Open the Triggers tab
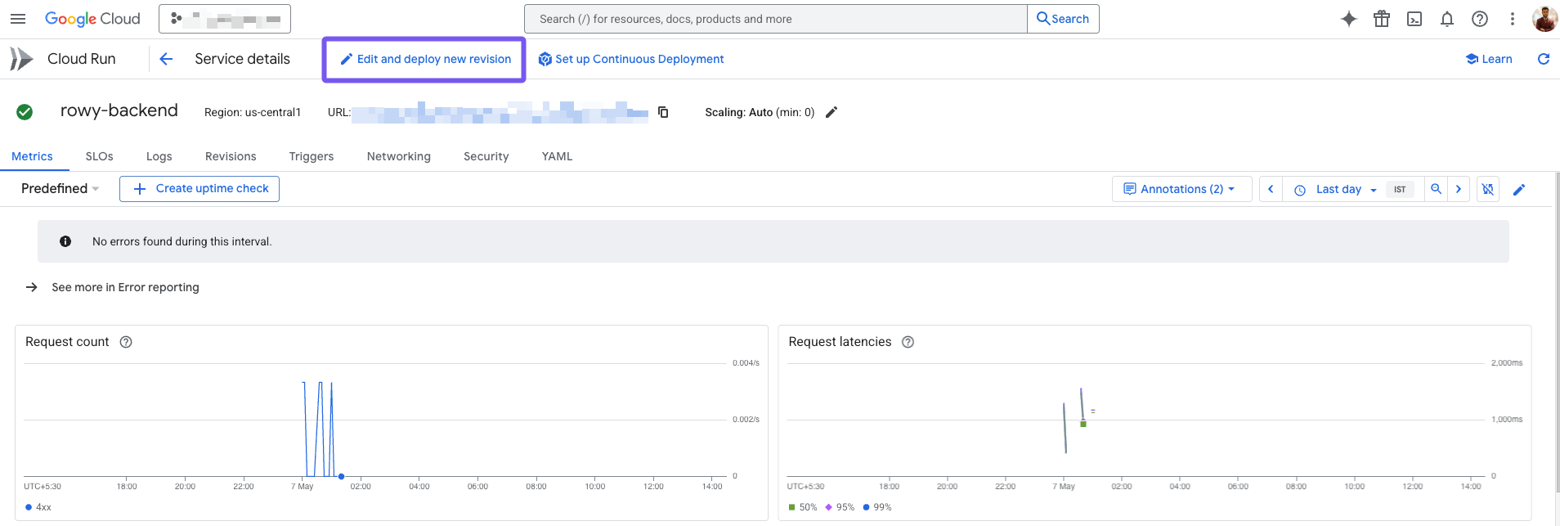The width and height of the screenshot is (1560, 526). click(312, 156)
